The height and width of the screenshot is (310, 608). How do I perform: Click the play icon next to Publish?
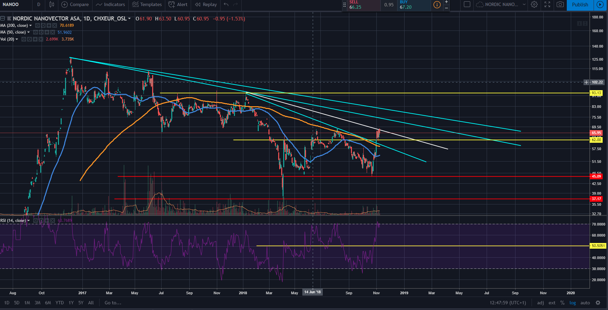pyautogui.click(x=600, y=5)
